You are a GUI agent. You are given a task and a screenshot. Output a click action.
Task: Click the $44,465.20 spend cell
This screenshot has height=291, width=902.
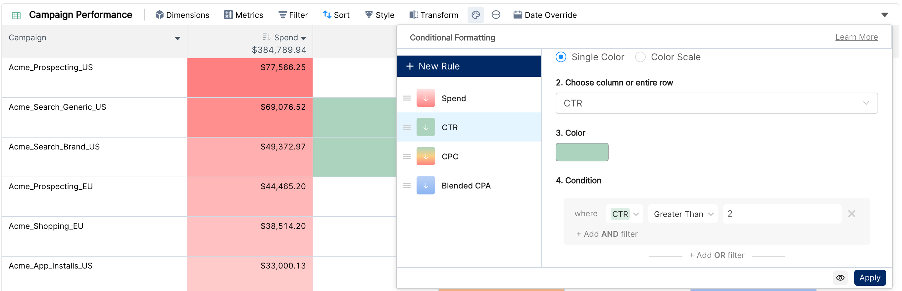click(250, 197)
